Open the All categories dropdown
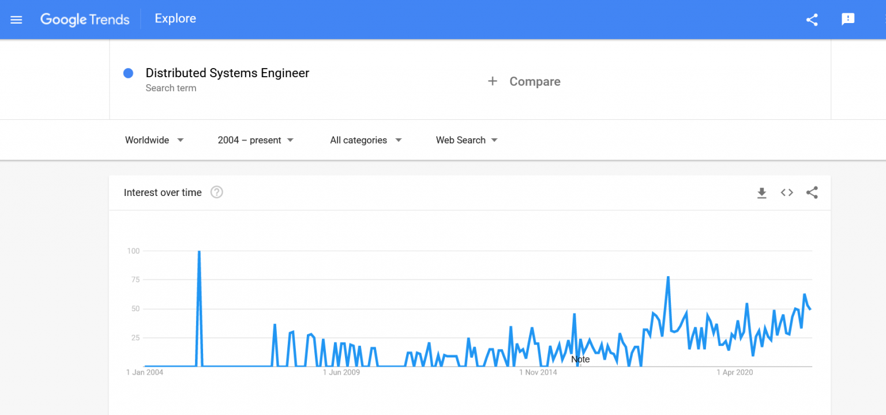Screen dimensions: 886x415 point(366,139)
